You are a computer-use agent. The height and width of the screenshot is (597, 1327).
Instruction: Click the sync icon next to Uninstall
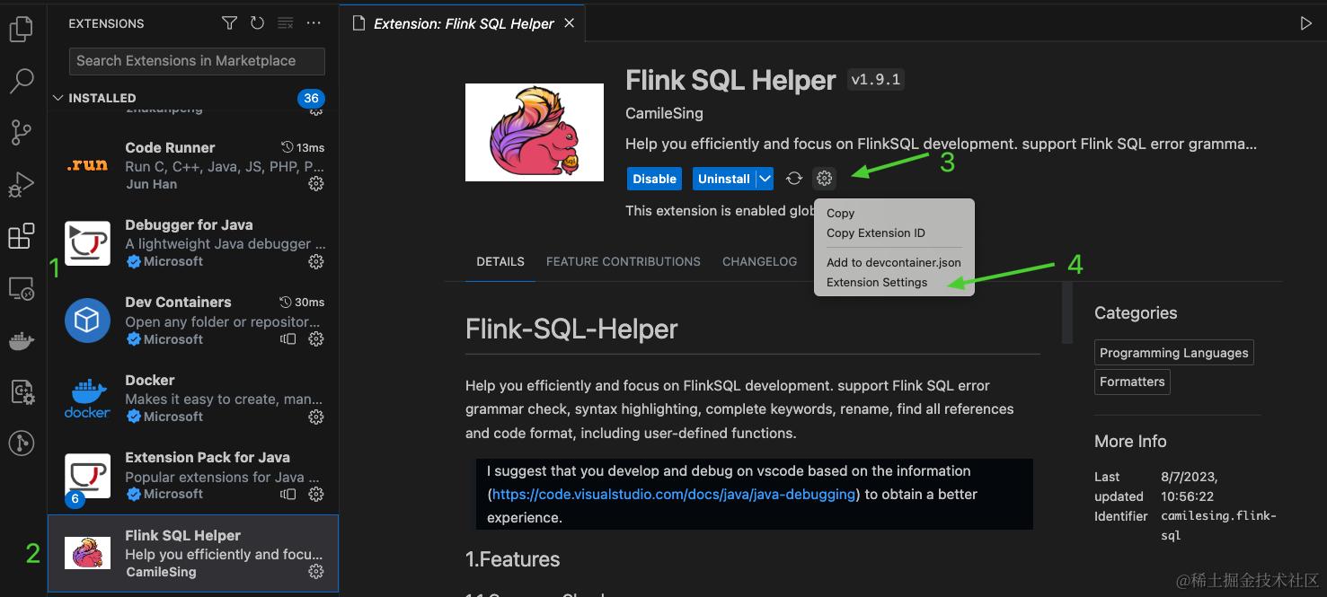click(x=794, y=179)
